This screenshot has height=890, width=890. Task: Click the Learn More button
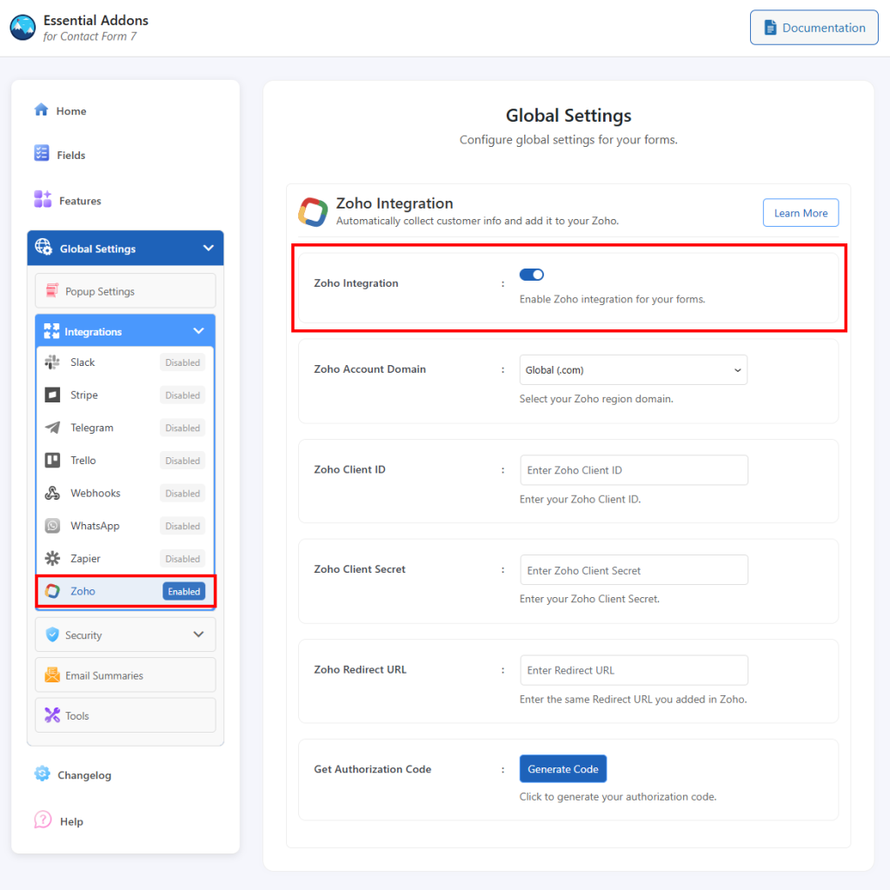(800, 213)
